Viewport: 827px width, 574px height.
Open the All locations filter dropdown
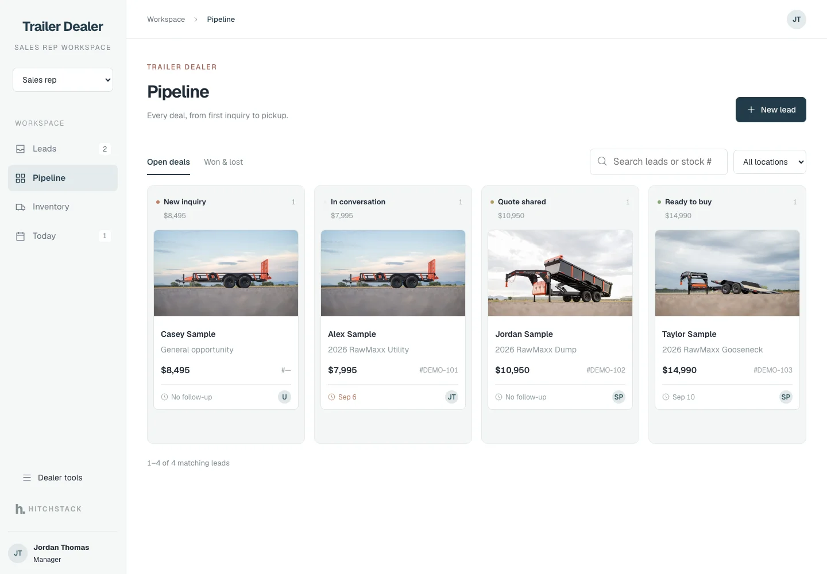pyautogui.click(x=770, y=162)
